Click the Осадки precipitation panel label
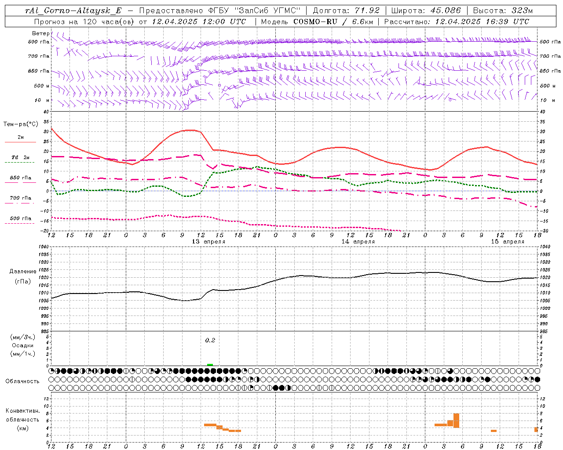 pyautogui.click(x=23, y=345)
